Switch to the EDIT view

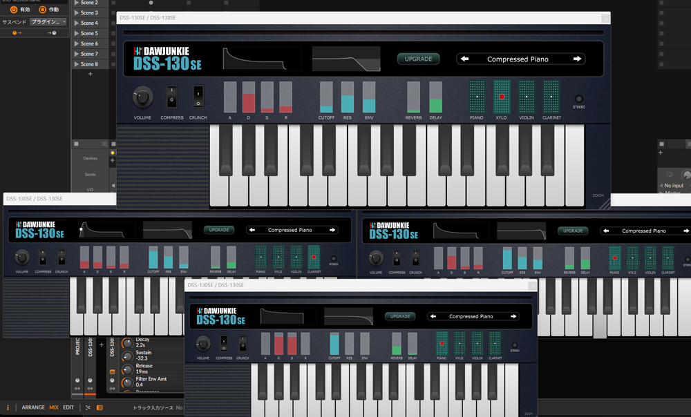(68, 407)
